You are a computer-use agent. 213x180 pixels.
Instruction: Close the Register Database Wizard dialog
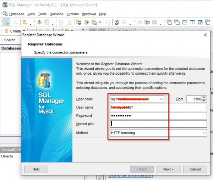(205, 35)
